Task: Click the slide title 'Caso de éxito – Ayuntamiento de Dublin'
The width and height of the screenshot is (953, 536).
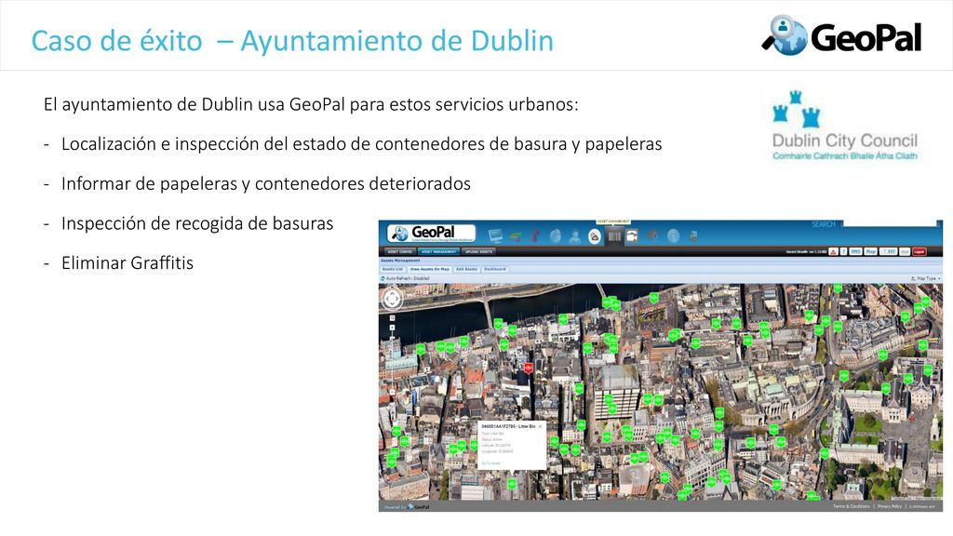Action: [292, 41]
